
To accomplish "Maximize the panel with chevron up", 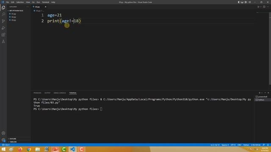I will (x=265, y=93).
